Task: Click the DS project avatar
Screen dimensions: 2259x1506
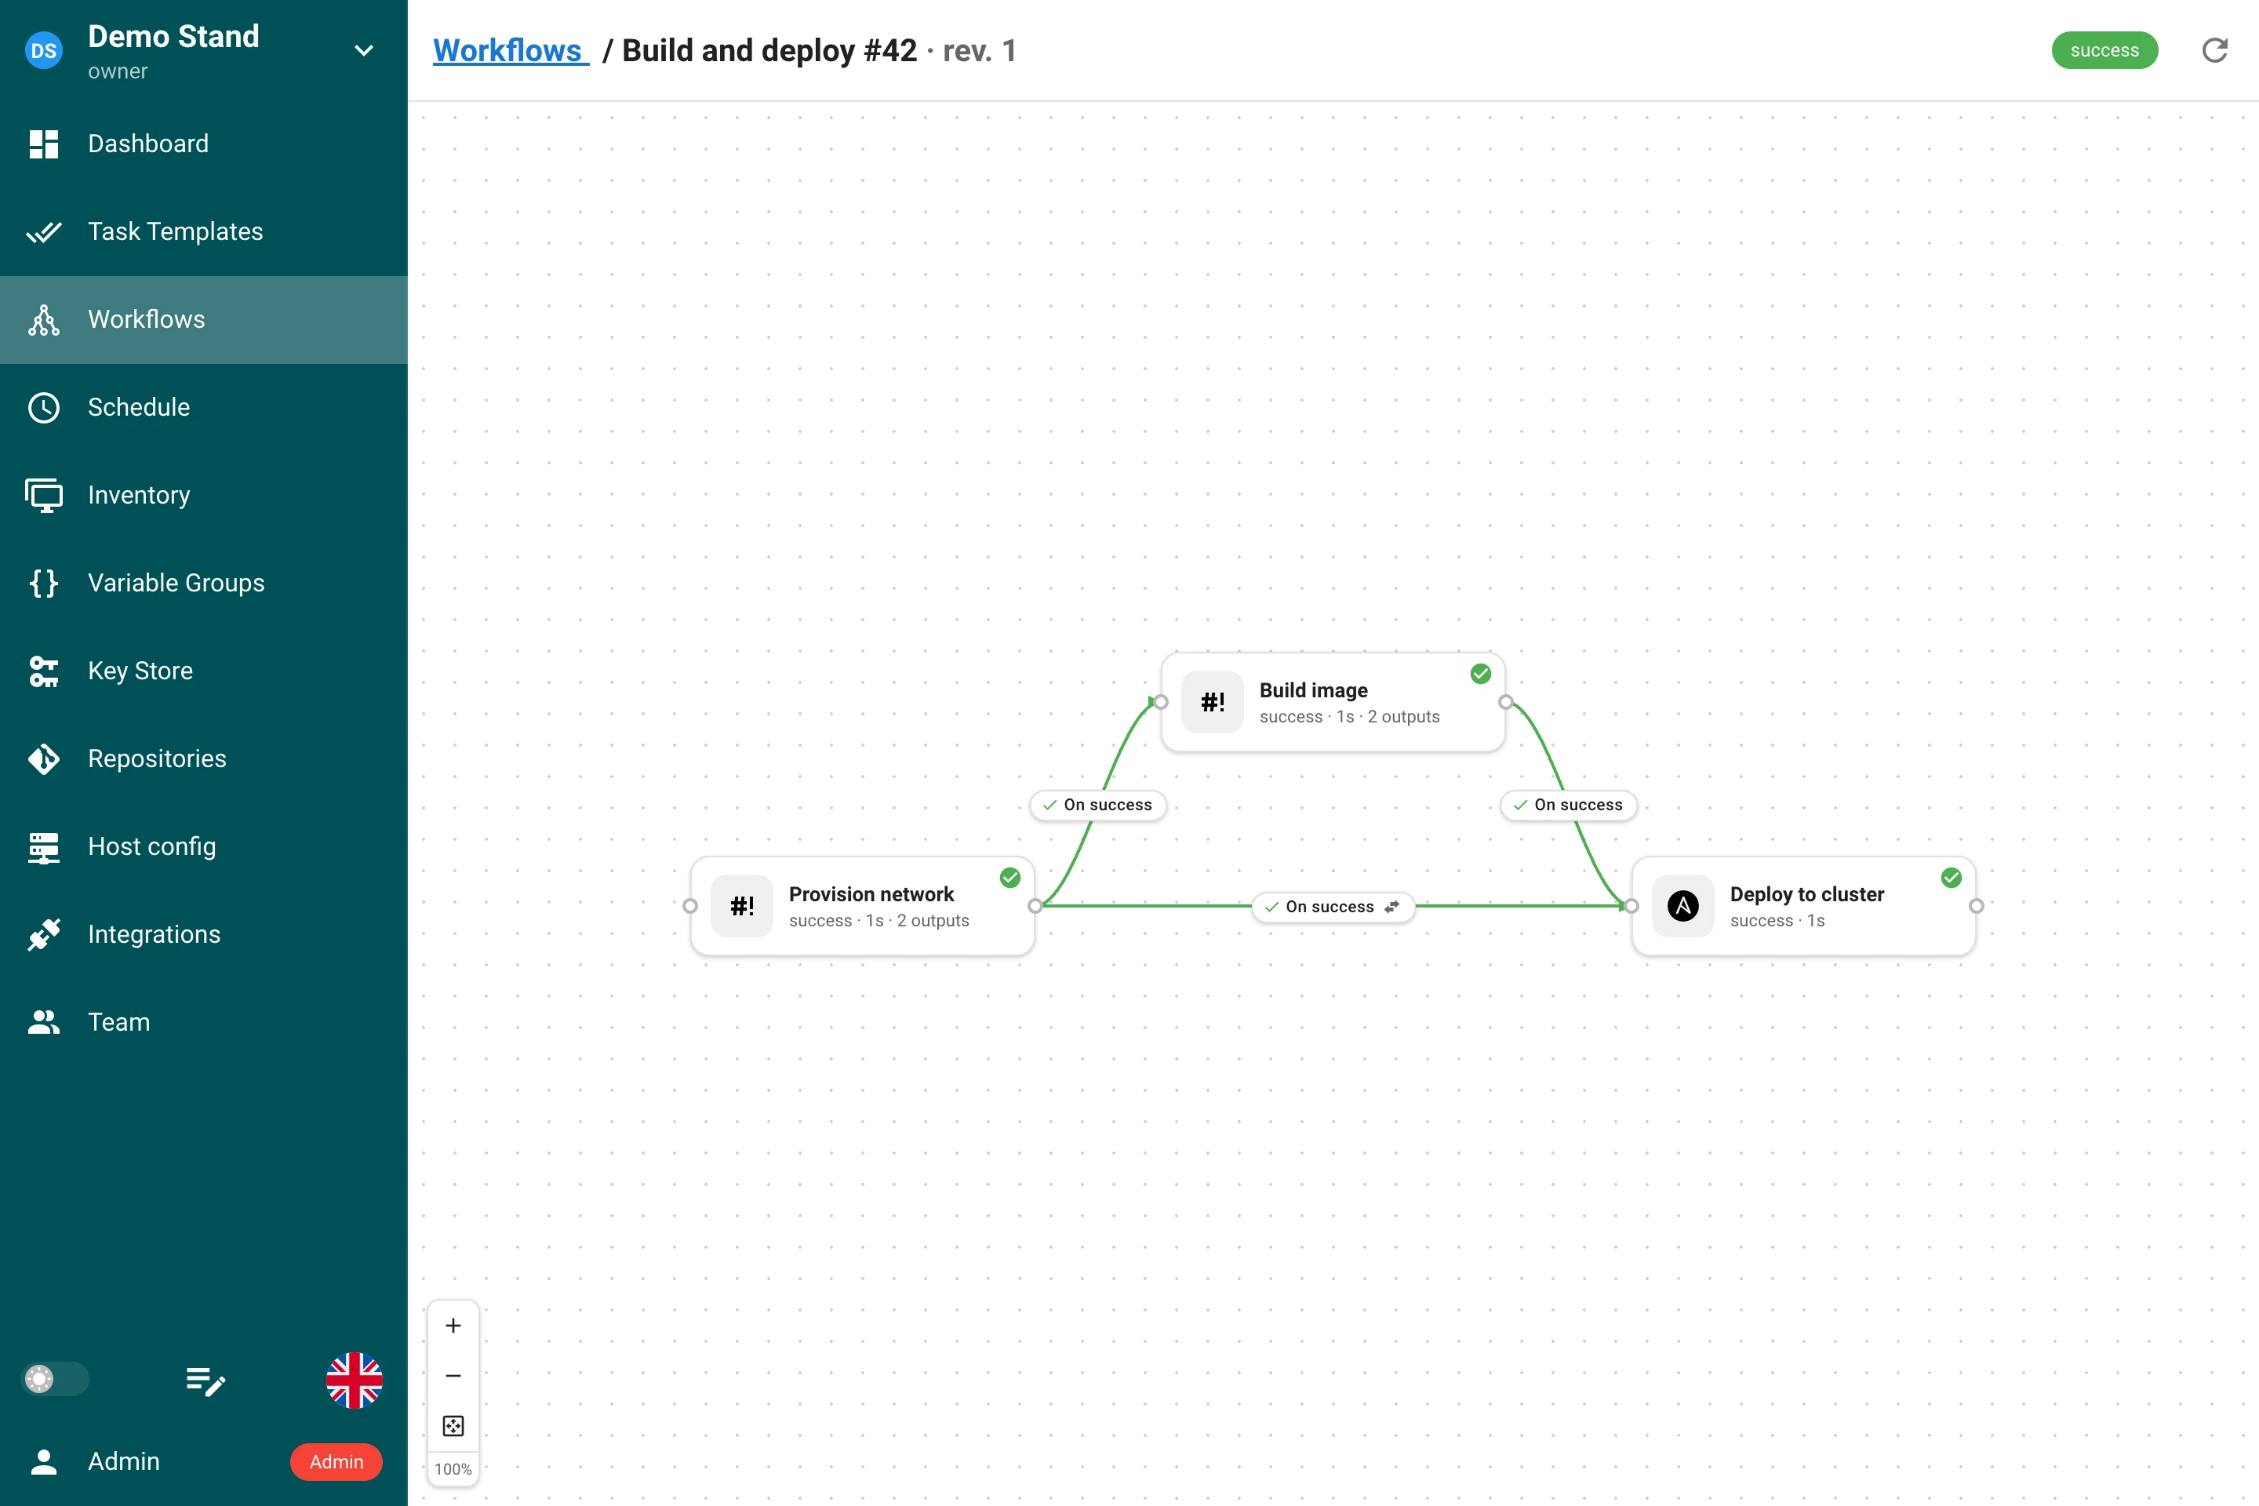Action: pos(43,50)
